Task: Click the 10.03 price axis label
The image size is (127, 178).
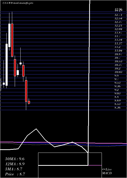Action: (x=118, y=72)
